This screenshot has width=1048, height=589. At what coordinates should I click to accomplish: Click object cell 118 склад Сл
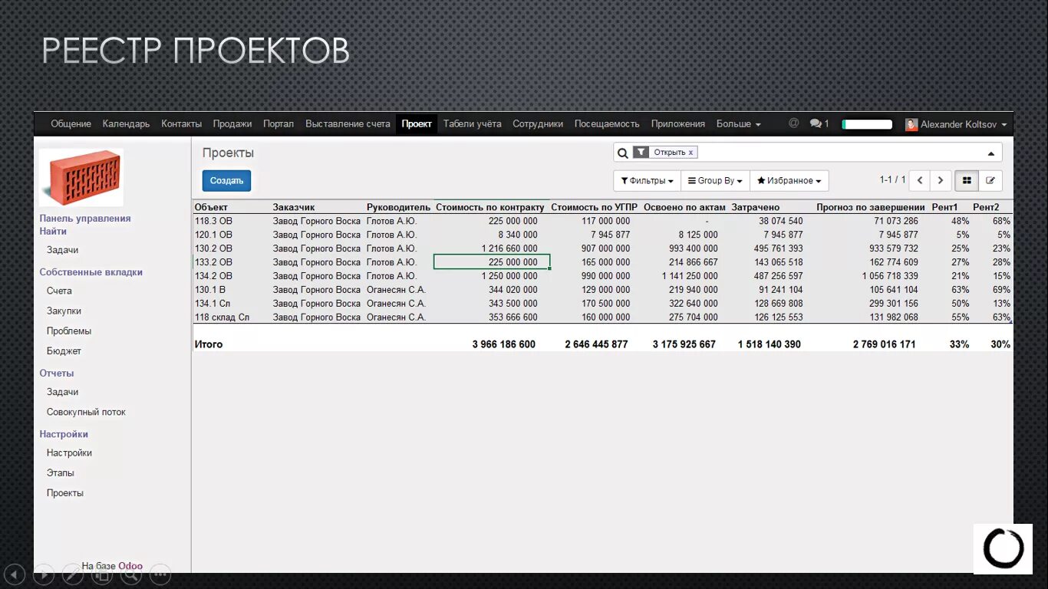point(222,318)
